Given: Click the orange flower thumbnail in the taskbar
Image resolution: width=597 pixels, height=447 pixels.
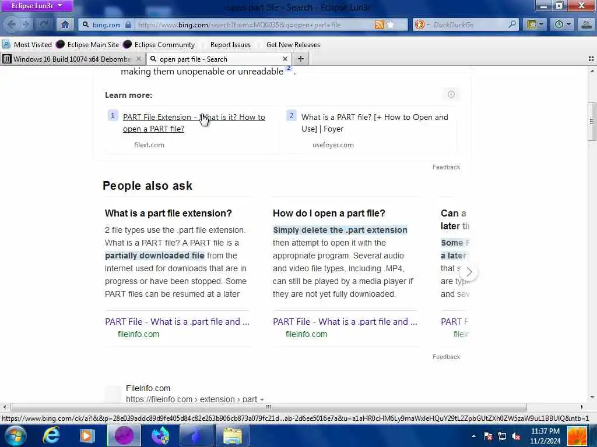Looking at the screenshot, I should coord(577,437).
